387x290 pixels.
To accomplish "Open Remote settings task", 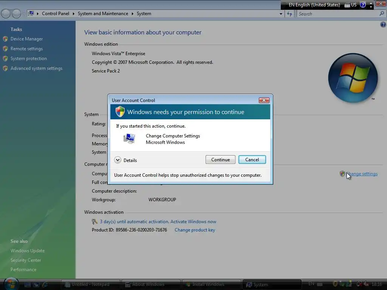I will pos(27,49).
